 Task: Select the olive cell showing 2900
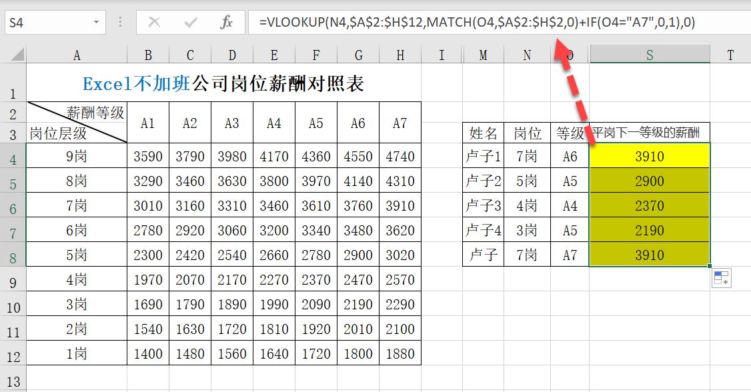649,181
